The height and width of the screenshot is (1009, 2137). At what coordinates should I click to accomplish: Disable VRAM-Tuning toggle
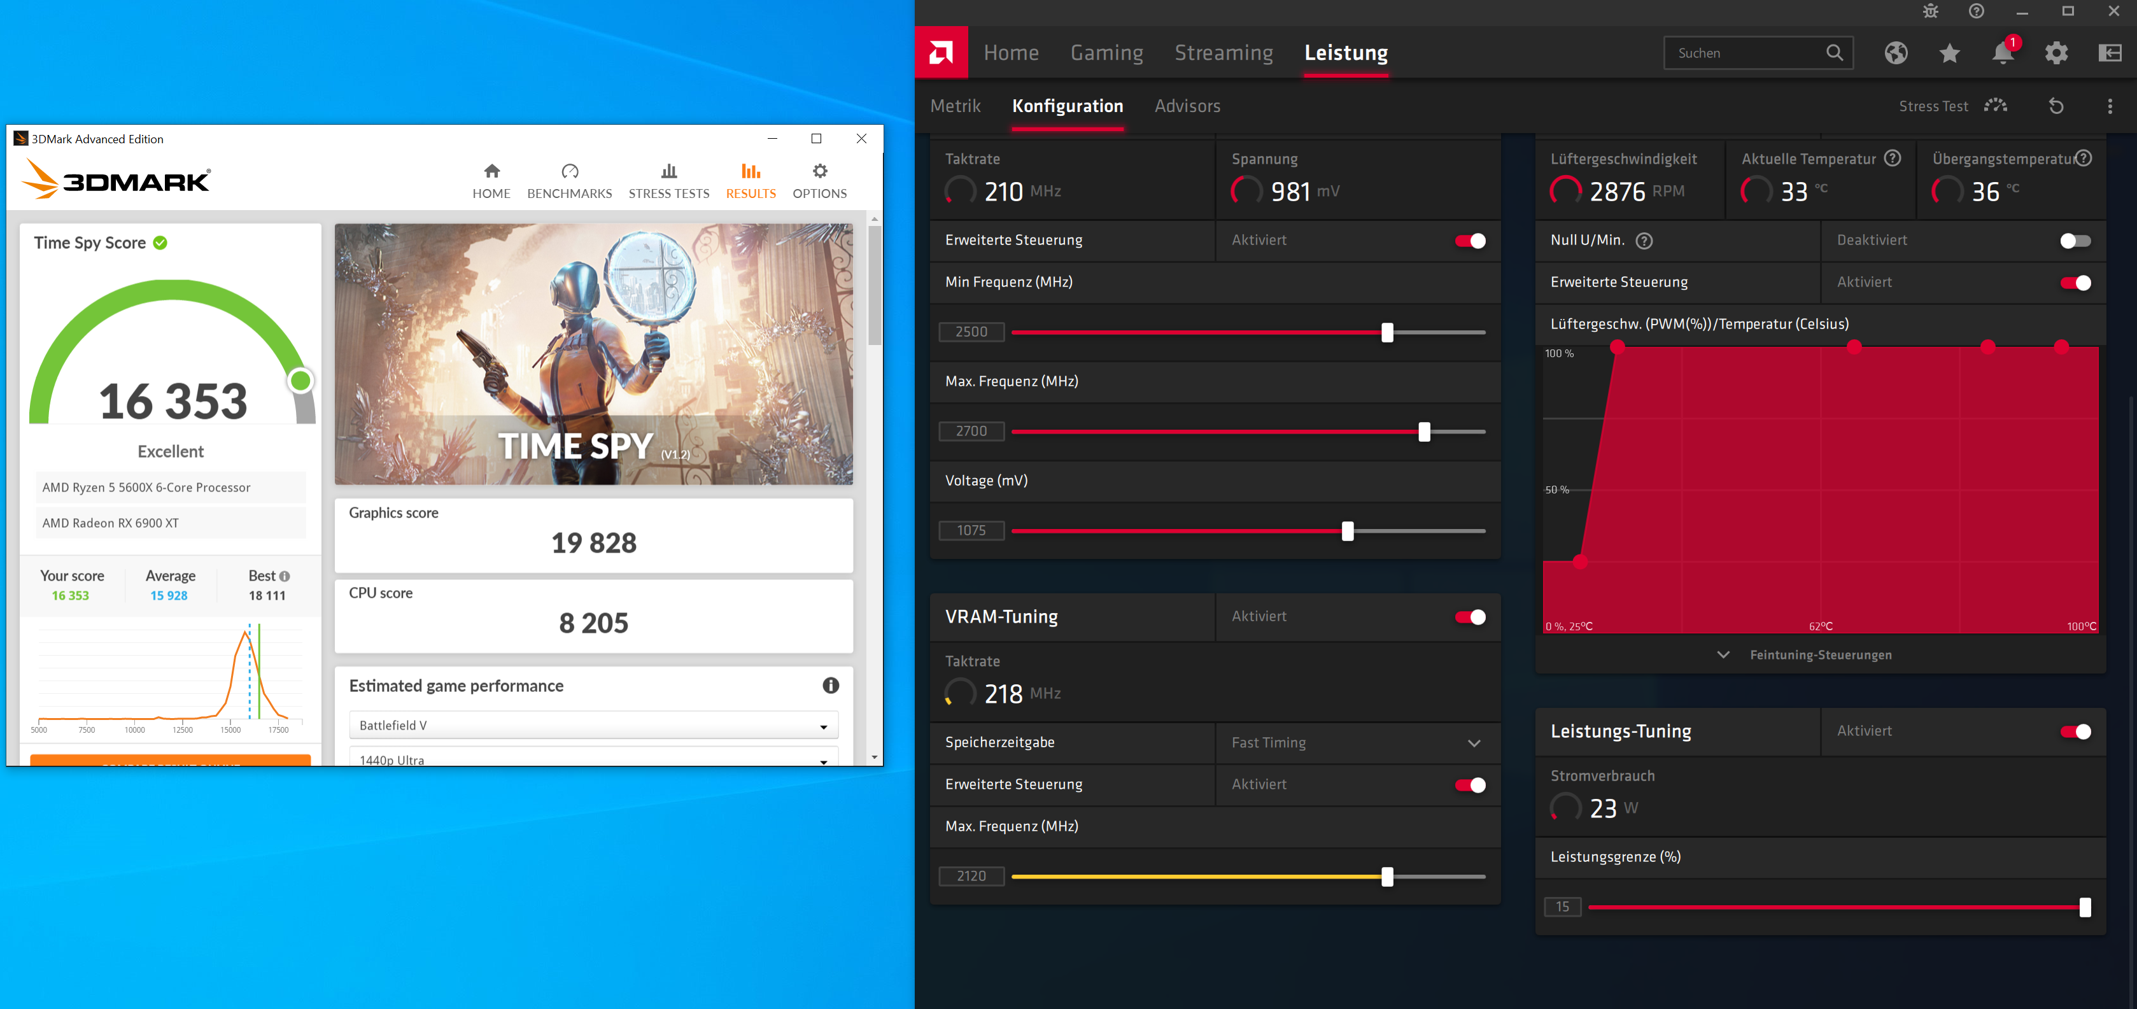click(x=1470, y=616)
